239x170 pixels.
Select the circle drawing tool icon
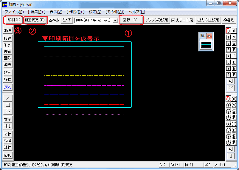point(8,112)
